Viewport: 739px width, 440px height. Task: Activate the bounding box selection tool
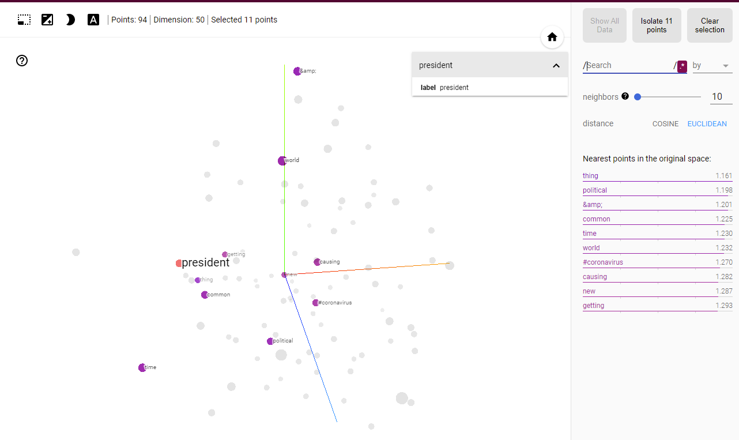24,20
